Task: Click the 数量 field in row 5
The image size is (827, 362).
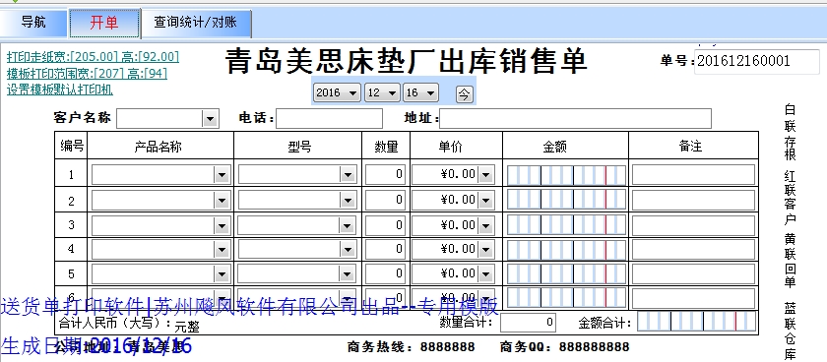Action: 386,273
